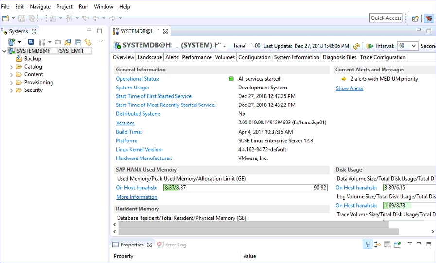
Task: Click the More Information link under Used Memory
Action: tap(137, 197)
